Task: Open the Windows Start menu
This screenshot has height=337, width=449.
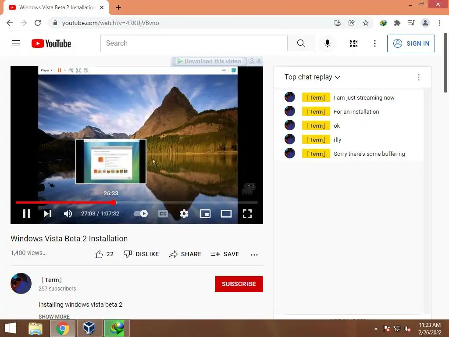Action: click(11, 328)
